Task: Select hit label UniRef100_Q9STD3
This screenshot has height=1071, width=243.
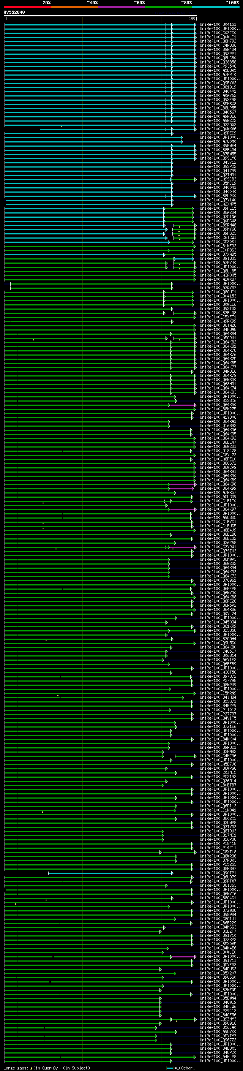Action: pos(218,308)
